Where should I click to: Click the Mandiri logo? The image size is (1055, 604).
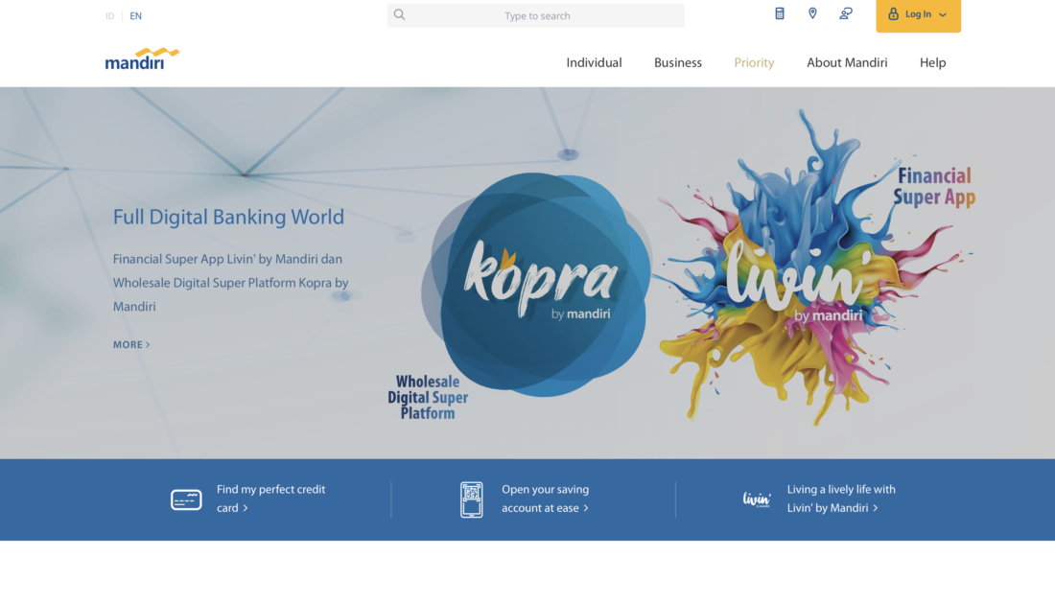click(x=142, y=59)
